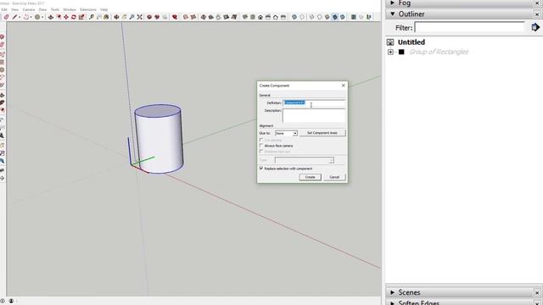The width and height of the screenshot is (543, 305).
Task: Expand Group of Rectangles tree node
Action: point(390,52)
